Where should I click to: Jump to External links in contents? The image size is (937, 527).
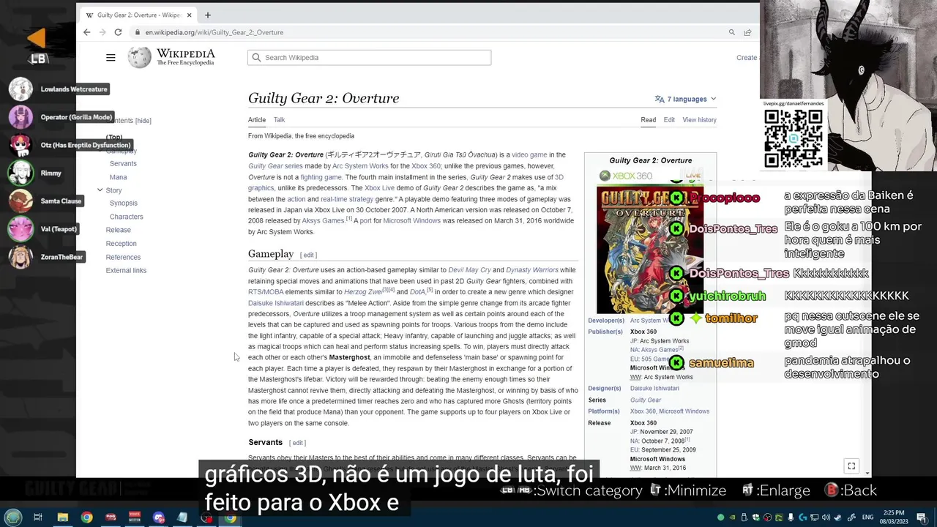(126, 271)
